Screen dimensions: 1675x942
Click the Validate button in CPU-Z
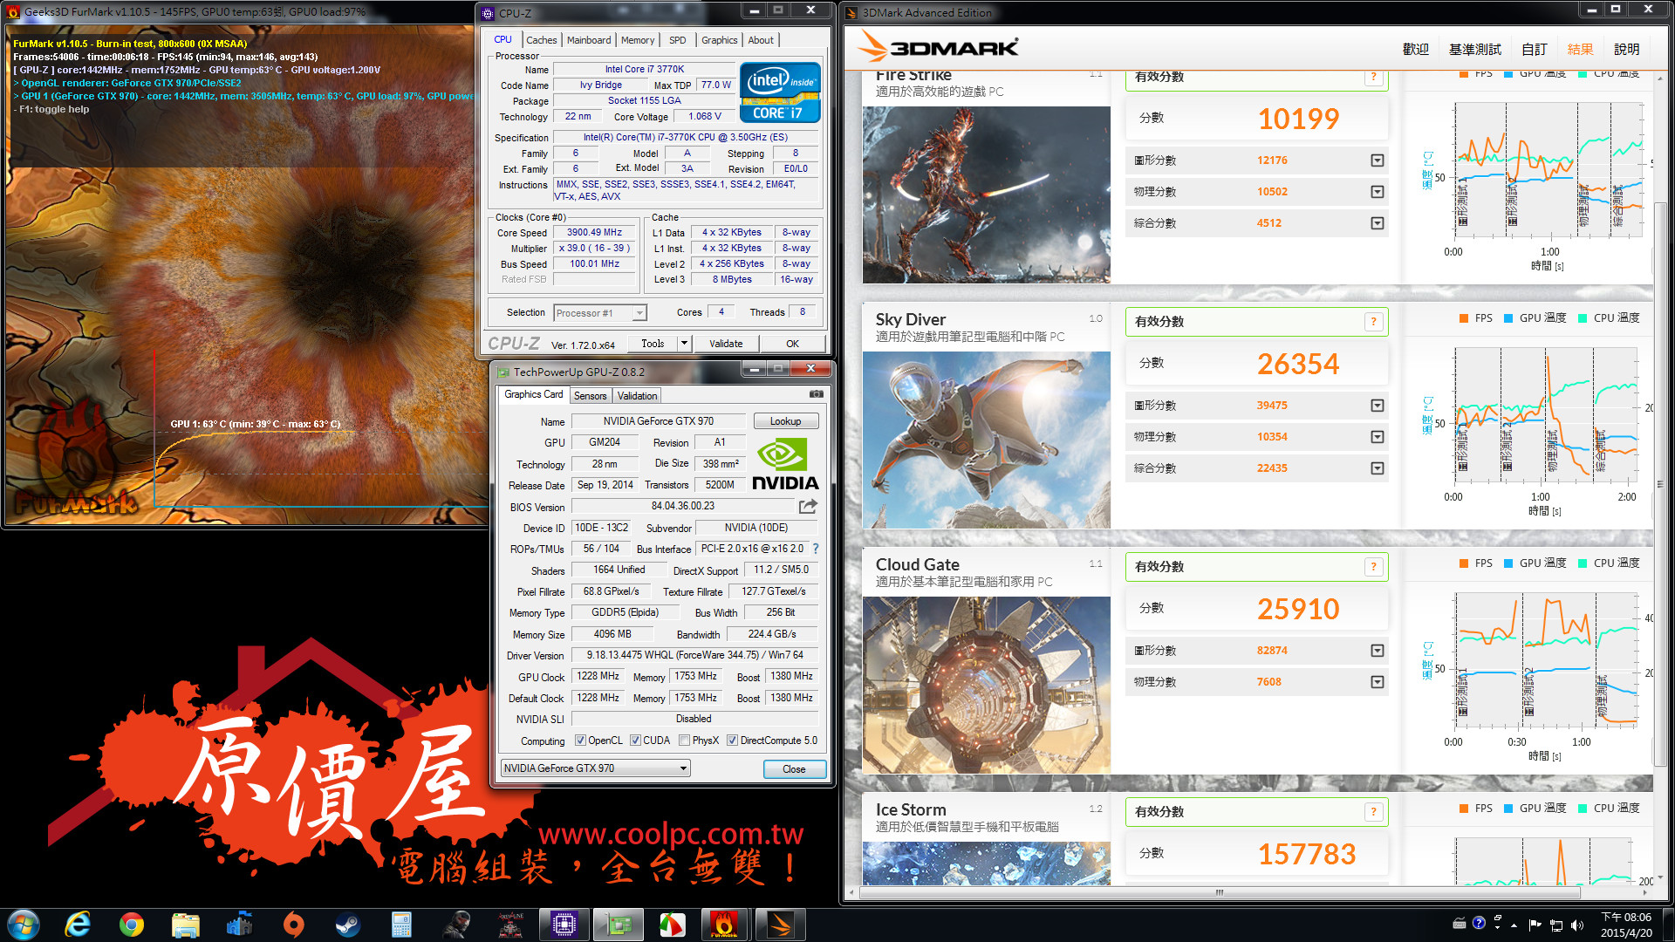point(726,344)
